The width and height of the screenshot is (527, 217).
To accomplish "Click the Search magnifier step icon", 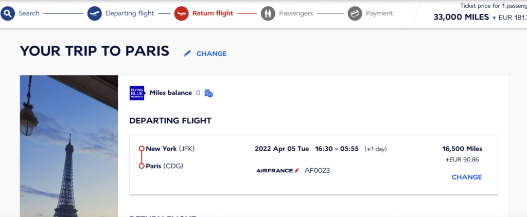I will click(8, 13).
